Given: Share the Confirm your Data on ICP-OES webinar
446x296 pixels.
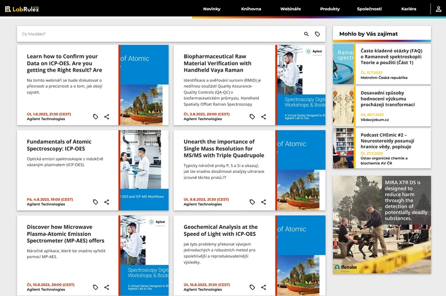Looking at the screenshot, I should tap(107, 117).
